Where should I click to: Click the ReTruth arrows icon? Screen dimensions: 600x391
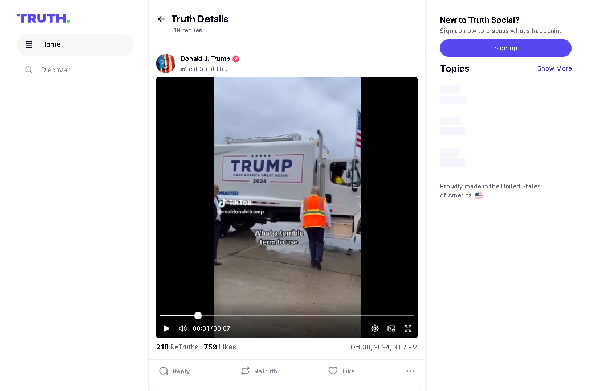(245, 371)
